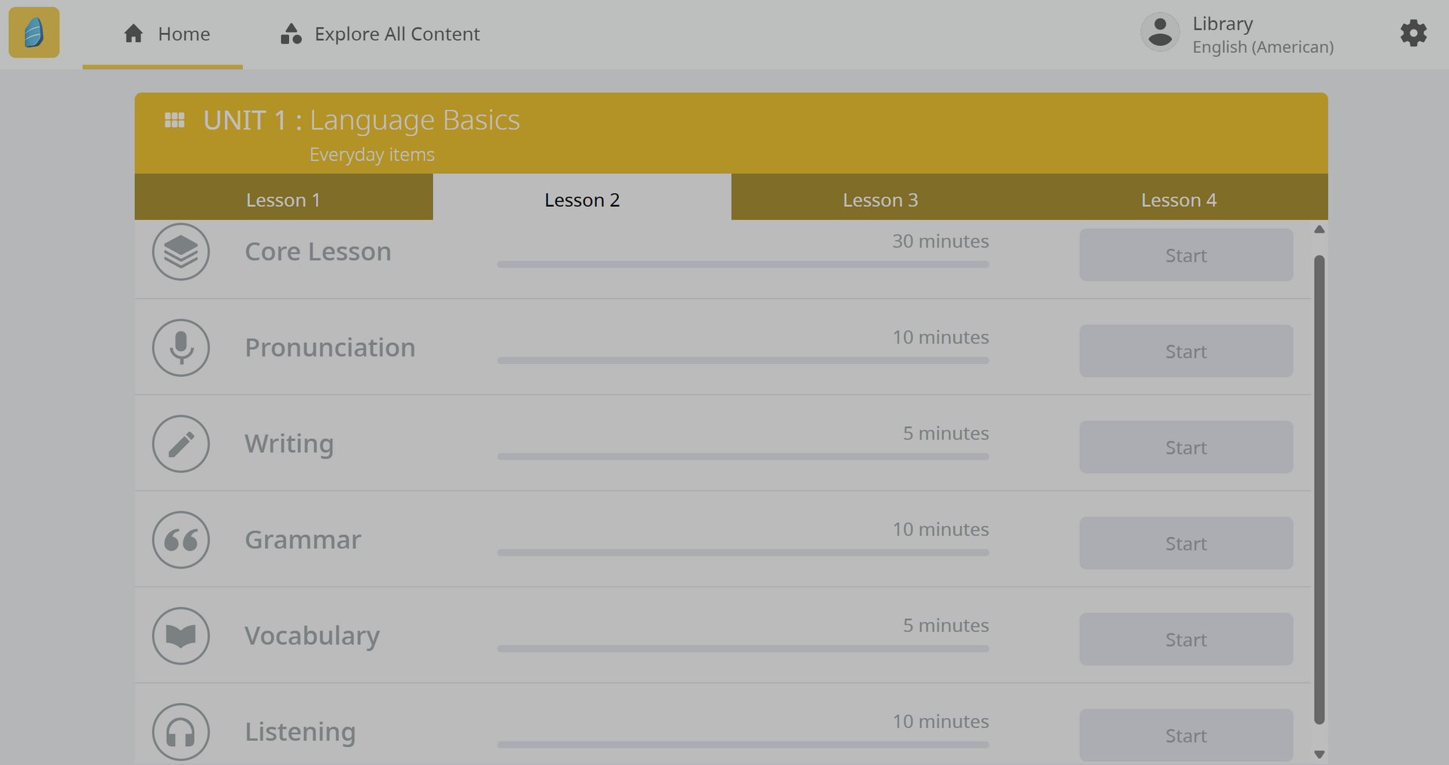Click the Rosetta Stone logo icon
The image size is (1449, 765).
34,32
